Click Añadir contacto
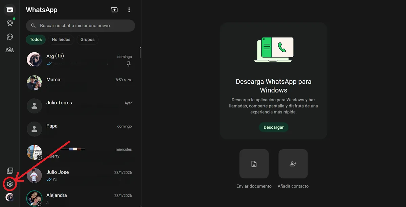Screen dimensions: 406x207 point(293,164)
